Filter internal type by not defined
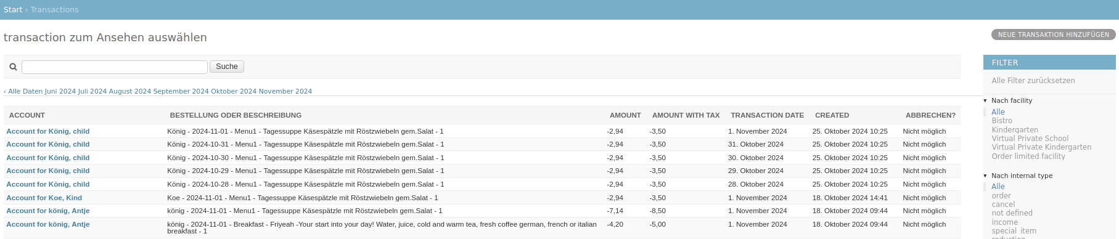Image resolution: width=1119 pixels, height=239 pixels. 1012,213
